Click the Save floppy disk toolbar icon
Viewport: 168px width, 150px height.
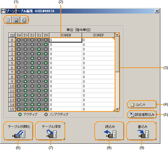pyautogui.click(x=17, y=20)
